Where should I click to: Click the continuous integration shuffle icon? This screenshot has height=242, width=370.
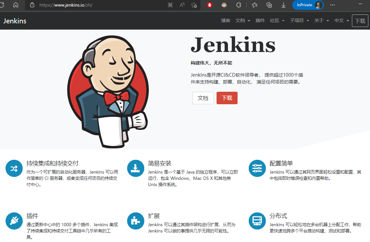pyautogui.click(x=14, y=168)
